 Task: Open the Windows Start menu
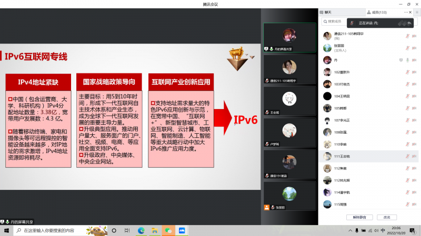point(6,230)
